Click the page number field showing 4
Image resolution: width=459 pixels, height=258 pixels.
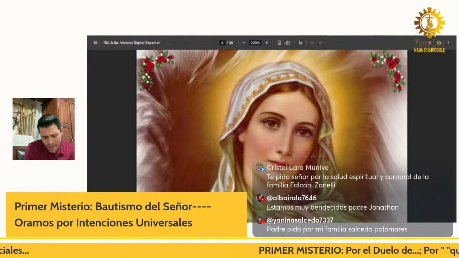tap(222, 43)
